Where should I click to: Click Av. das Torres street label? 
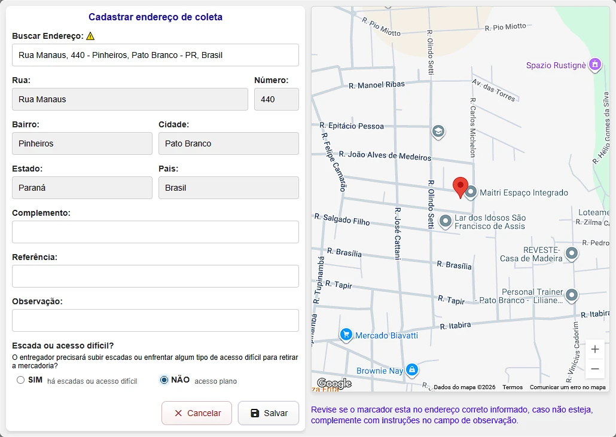tap(493, 90)
